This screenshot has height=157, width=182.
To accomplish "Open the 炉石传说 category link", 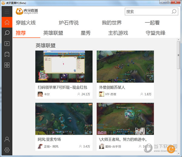I will [69, 23].
